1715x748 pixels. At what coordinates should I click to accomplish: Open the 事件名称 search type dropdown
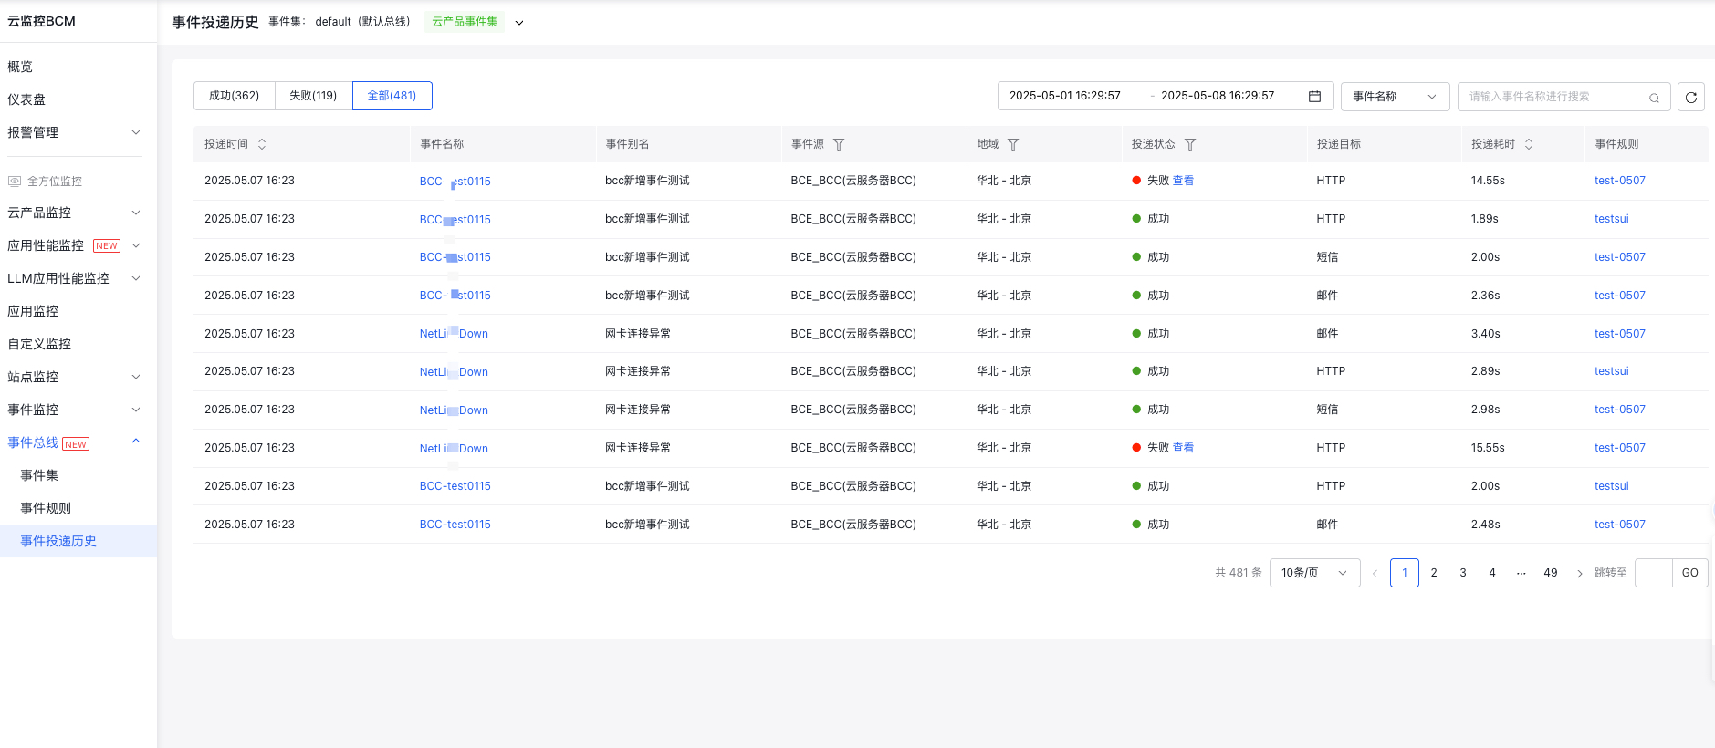1395,97
